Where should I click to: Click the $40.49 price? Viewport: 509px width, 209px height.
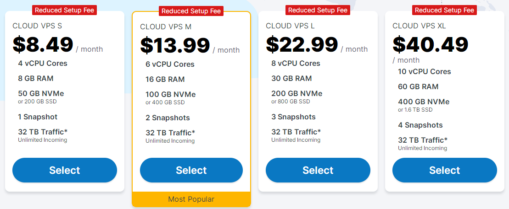click(430, 44)
